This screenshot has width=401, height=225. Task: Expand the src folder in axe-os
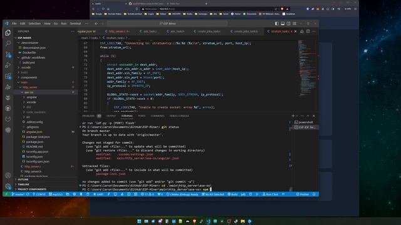tap(28, 117)
